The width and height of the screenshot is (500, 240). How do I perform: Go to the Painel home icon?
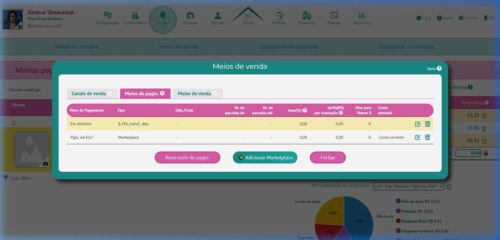click(x=248, y=16)
